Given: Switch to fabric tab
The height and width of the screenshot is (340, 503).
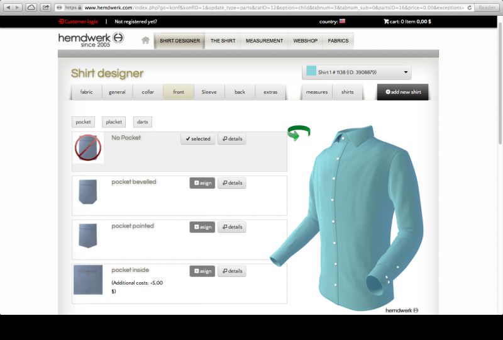Looking at the screenshot, I should click(86, 92).
